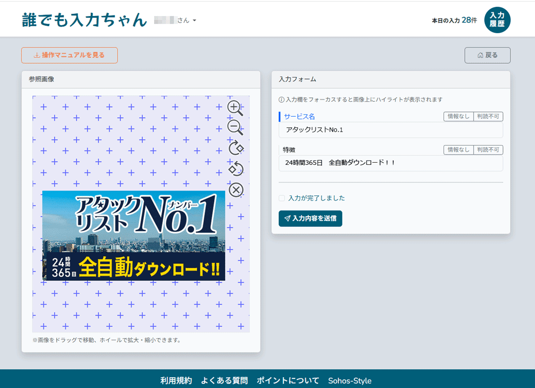Click the zoom in magnifier icon

(235, 108)
